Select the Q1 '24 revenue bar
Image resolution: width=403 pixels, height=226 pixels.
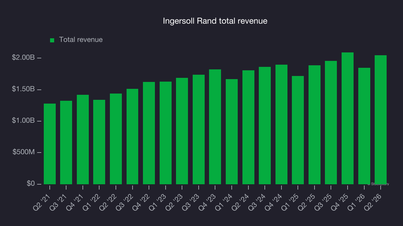(x=232, y=132)
